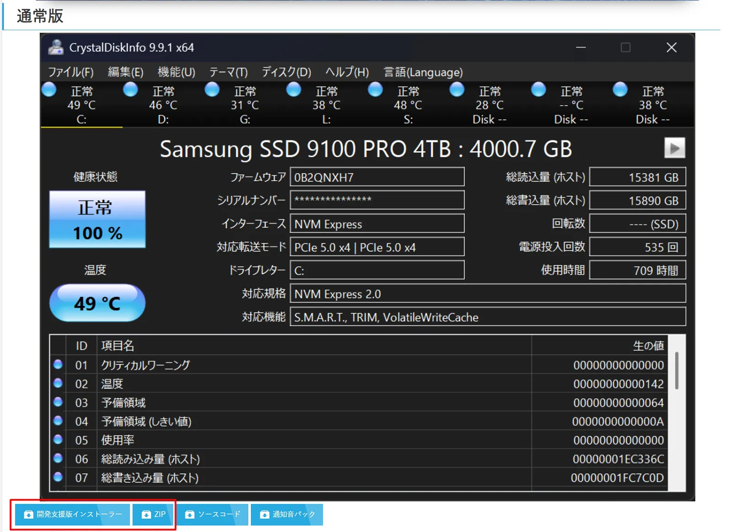Click the 対応機能 S.M.A.R.T., TRIM field
Image resolution: width=732 pixels, height=532 pixels.
pos(488,317)
